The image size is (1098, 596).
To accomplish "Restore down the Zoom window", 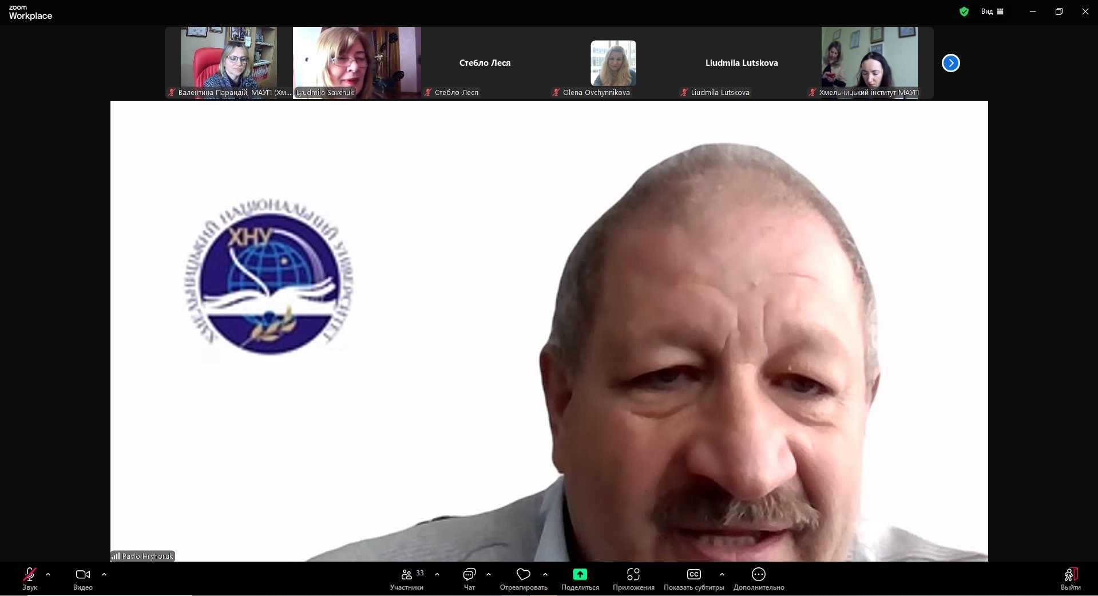I will pyautogui.click(x=1059, y=11).
